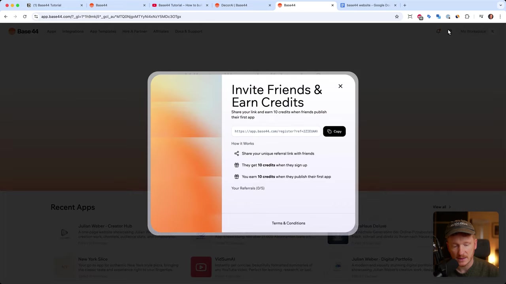Image resolution: width=506 pixels, height=284 pixels.
Task: Close the DecorAI browser tab
Action: 270,5
